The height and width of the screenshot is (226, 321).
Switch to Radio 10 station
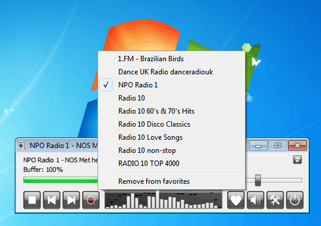click(x=172, y=98)
